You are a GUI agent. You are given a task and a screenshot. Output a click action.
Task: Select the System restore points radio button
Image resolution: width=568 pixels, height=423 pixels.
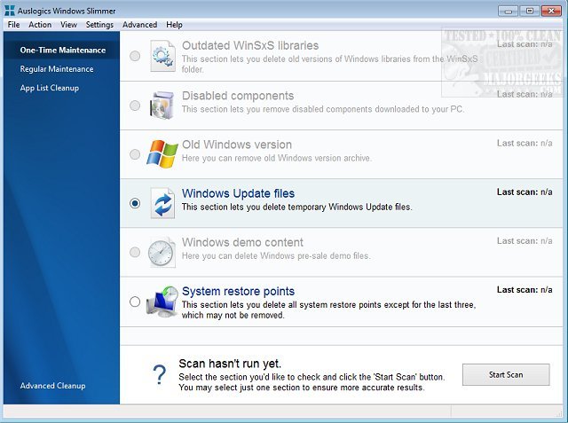[x=135, y=302]
